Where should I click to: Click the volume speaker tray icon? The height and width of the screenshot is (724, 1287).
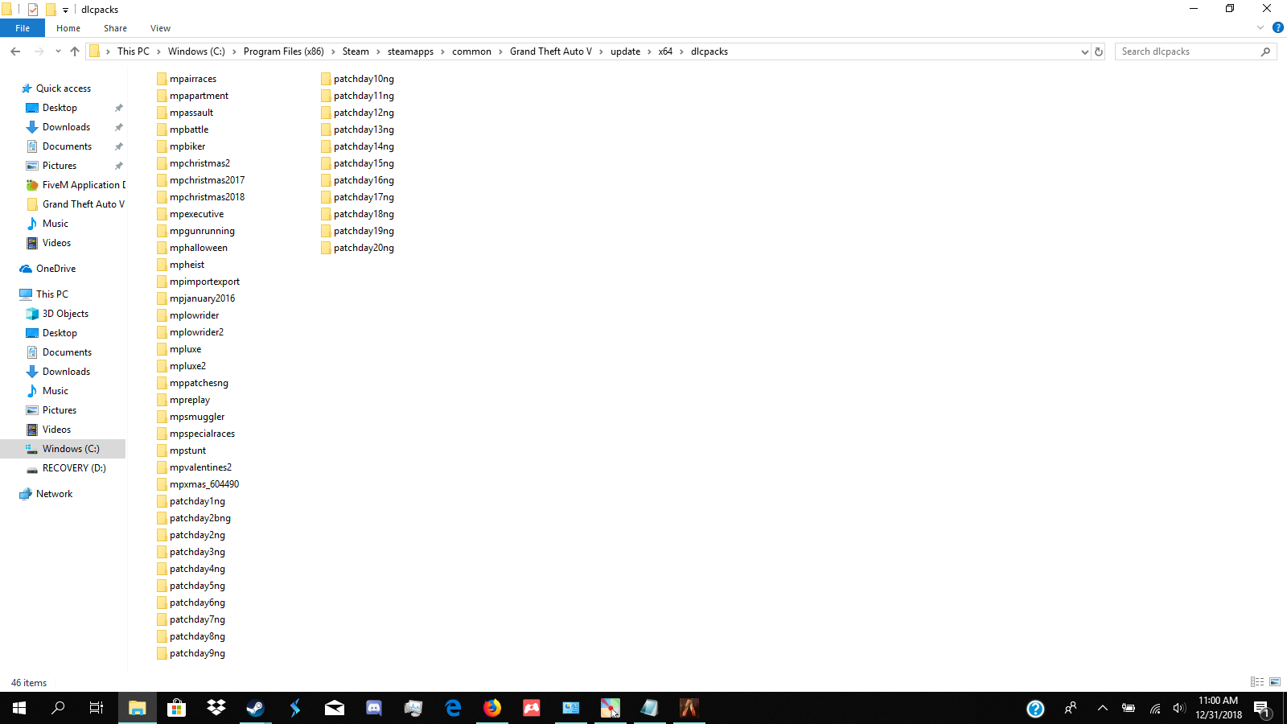[x=1179, y=709]
